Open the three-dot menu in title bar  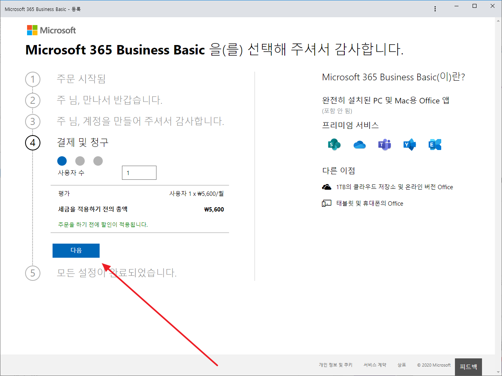[435, 9]
